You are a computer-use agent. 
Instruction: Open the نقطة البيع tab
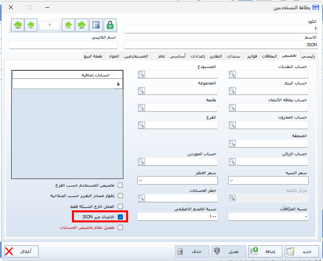click(92, 56)
